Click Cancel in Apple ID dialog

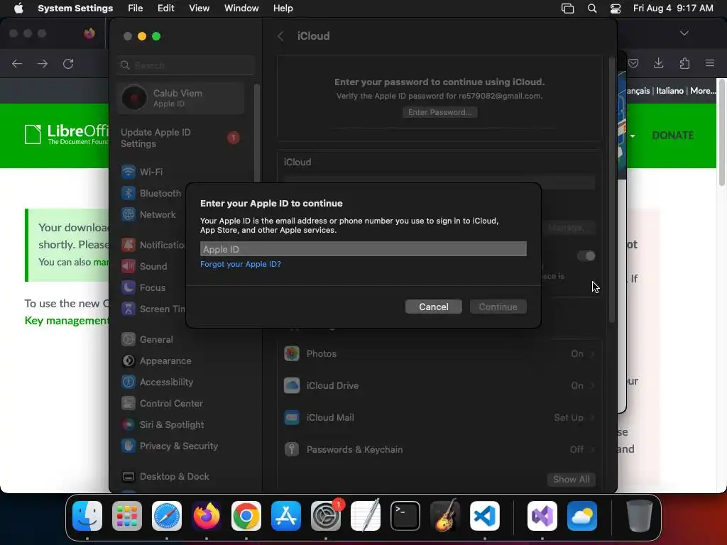point(434,307)
